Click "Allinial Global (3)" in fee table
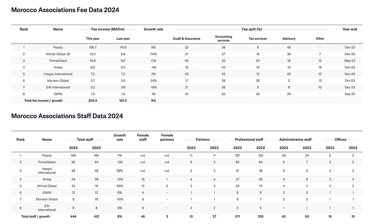Screen dimensions: 376x224 58,54
